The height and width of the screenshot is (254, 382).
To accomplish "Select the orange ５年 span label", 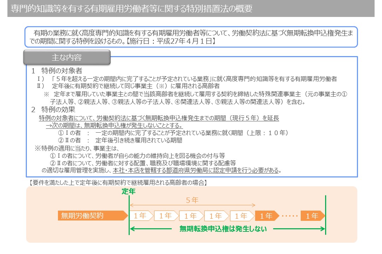I will 192,200.
